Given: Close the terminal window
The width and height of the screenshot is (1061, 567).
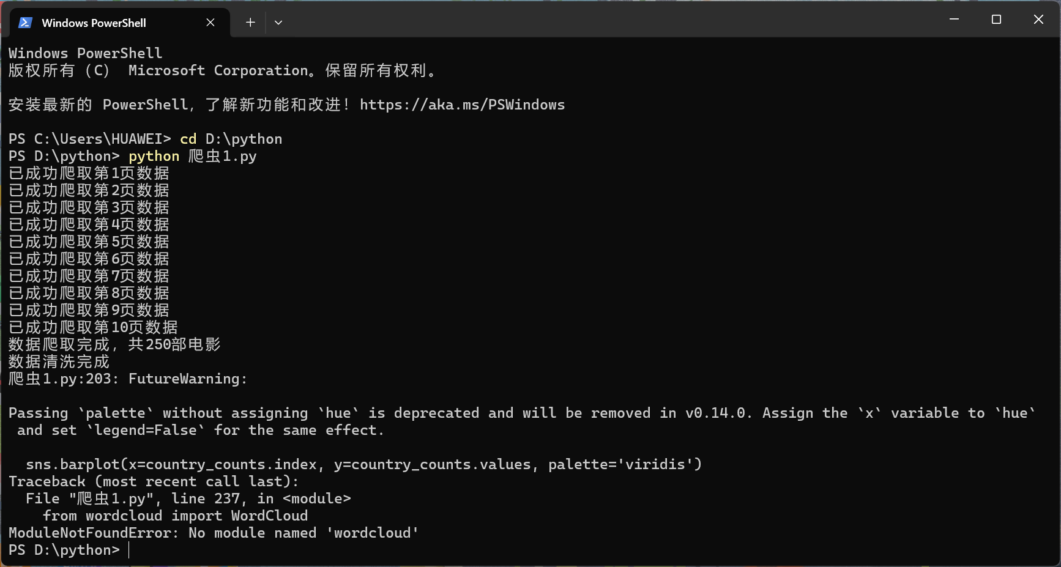Looking at the screenshot, I should click(x=1038, y=20).
